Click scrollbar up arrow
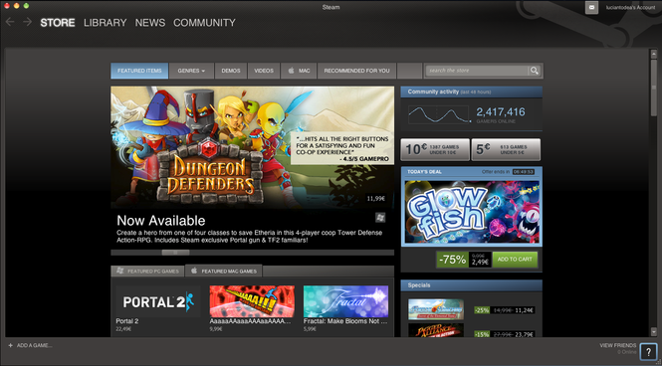The width and height of the screenshot is (662, 366). point(654,54)
